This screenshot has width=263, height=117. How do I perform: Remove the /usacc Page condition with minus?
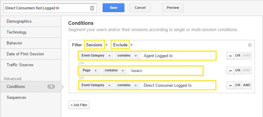pyautogui.click(x=230, y=70)
